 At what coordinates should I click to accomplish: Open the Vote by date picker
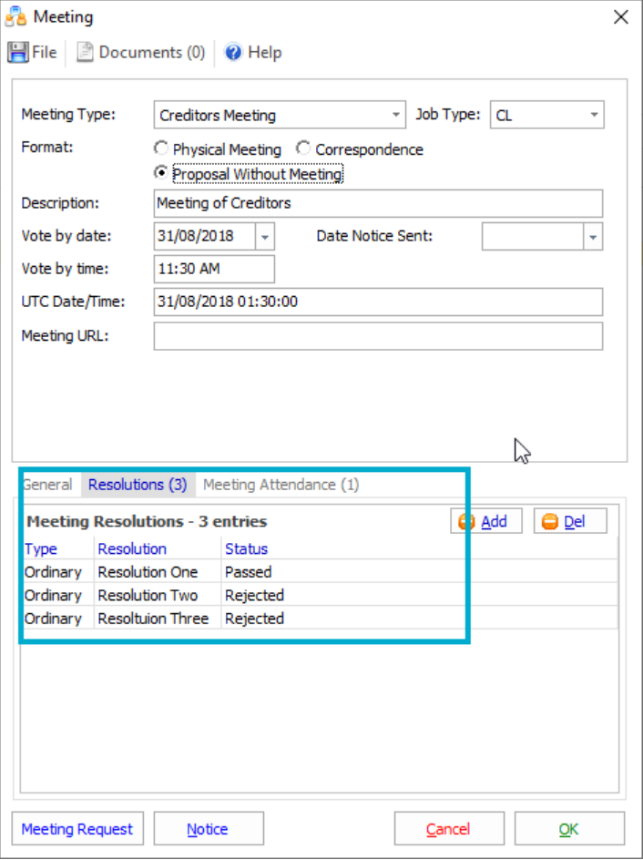(x=264, y=237)
